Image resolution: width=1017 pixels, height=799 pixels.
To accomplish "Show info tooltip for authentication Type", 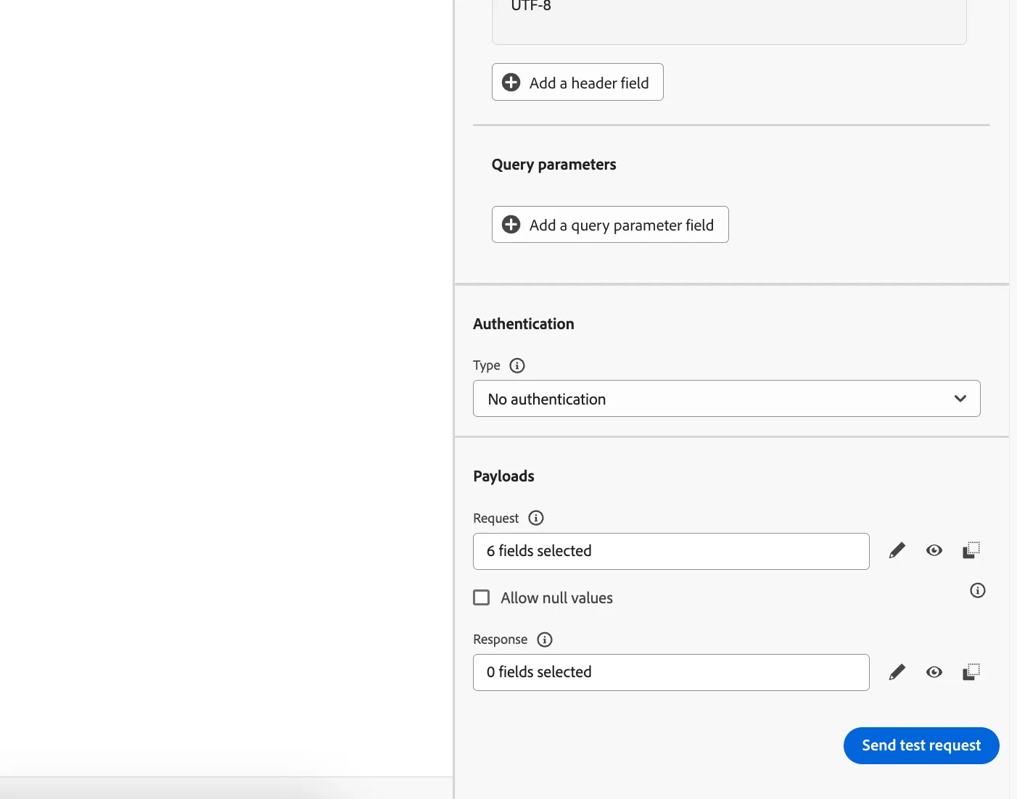I will coord(517,365).
